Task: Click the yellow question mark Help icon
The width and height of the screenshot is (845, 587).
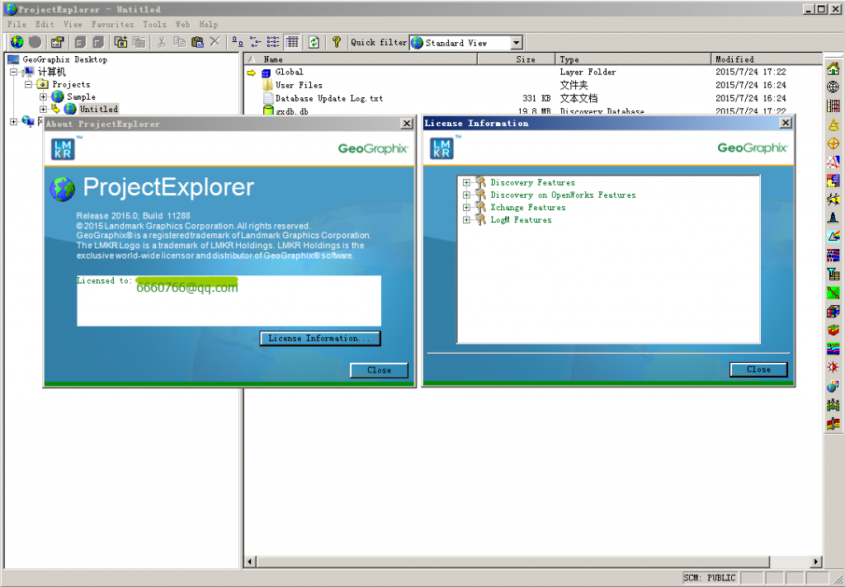Action: click(337, 42)
